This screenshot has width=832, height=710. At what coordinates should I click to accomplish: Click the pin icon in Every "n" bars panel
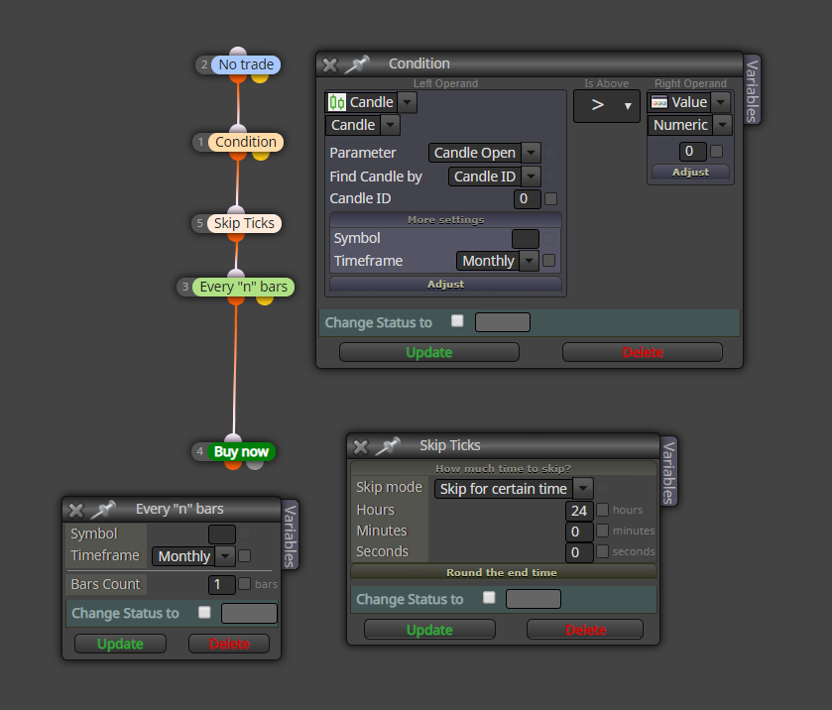[103, 510]
